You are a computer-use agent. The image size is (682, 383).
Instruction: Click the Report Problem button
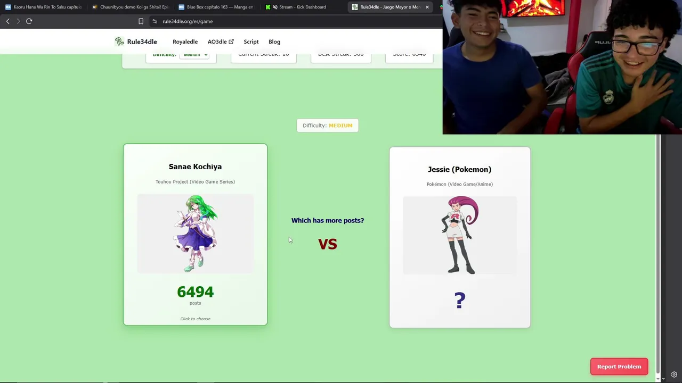tap(619, 367)
